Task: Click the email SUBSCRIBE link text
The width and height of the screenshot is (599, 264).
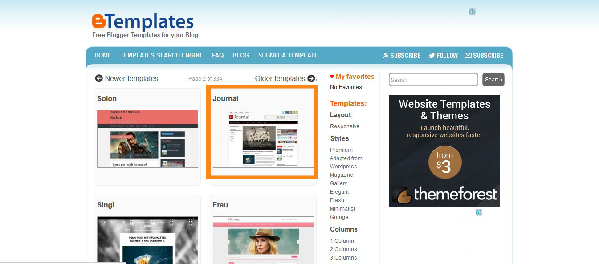Action: click(x=488, y=56)
